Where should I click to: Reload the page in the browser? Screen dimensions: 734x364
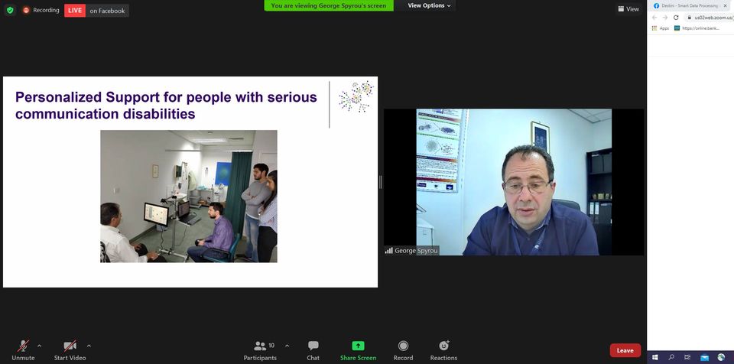pos(676,18)
